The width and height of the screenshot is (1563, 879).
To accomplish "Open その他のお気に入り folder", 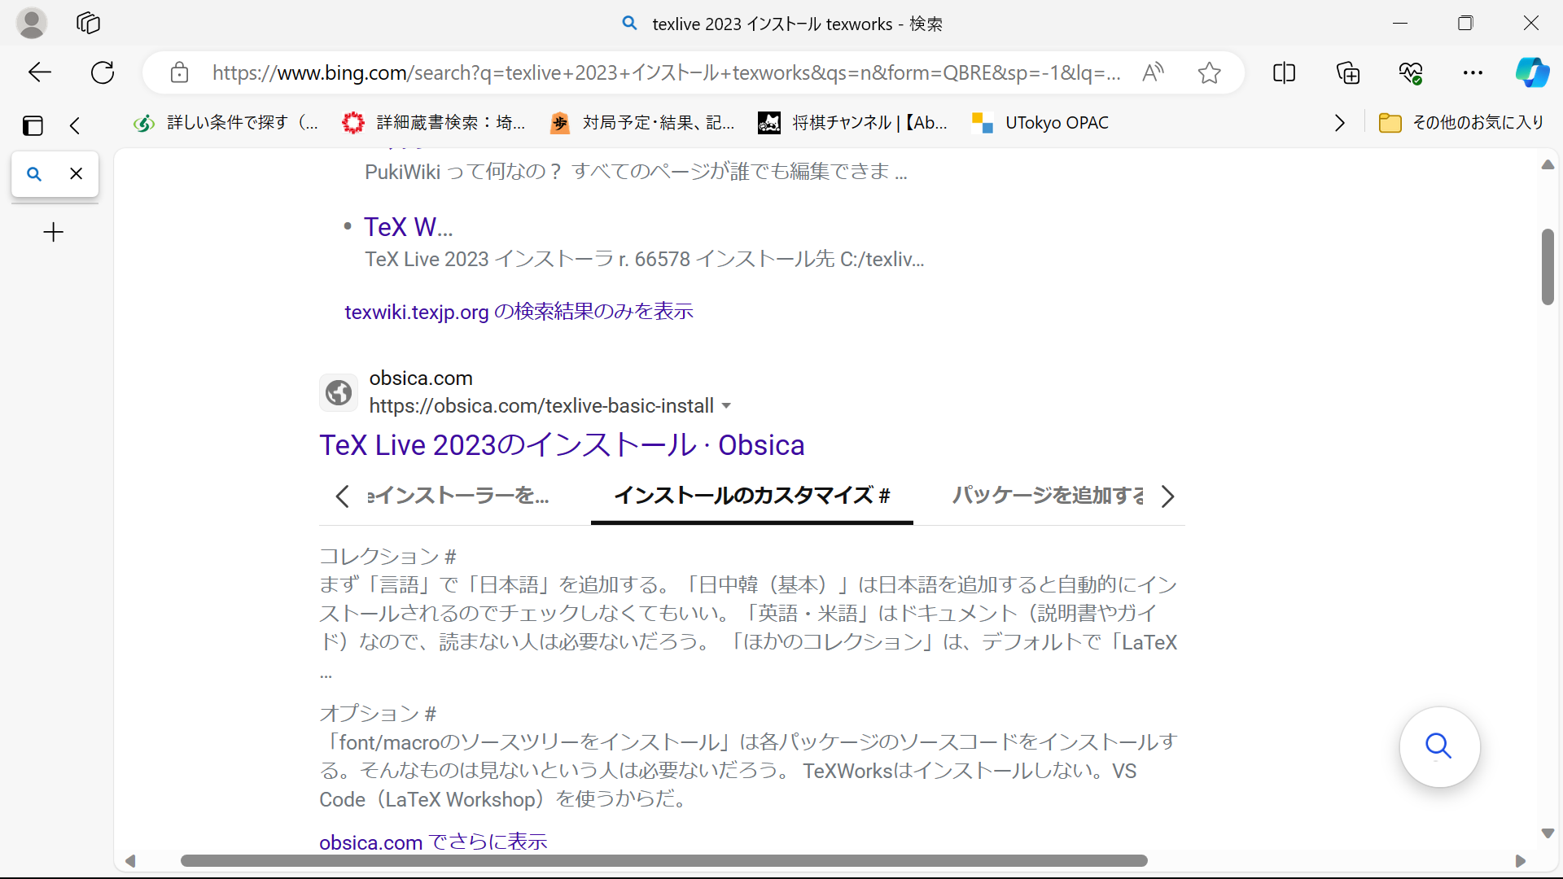I will [x=1462, y=123].
